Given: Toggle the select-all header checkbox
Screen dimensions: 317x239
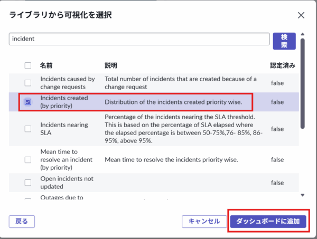Looking at the screenshot, I should 28,66.
